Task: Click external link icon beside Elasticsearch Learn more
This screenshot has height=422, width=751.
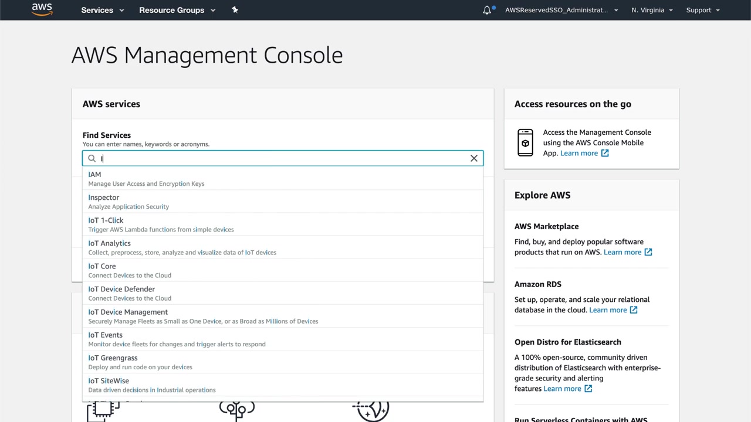Action: pyautogui.click(x=588, y=389)
